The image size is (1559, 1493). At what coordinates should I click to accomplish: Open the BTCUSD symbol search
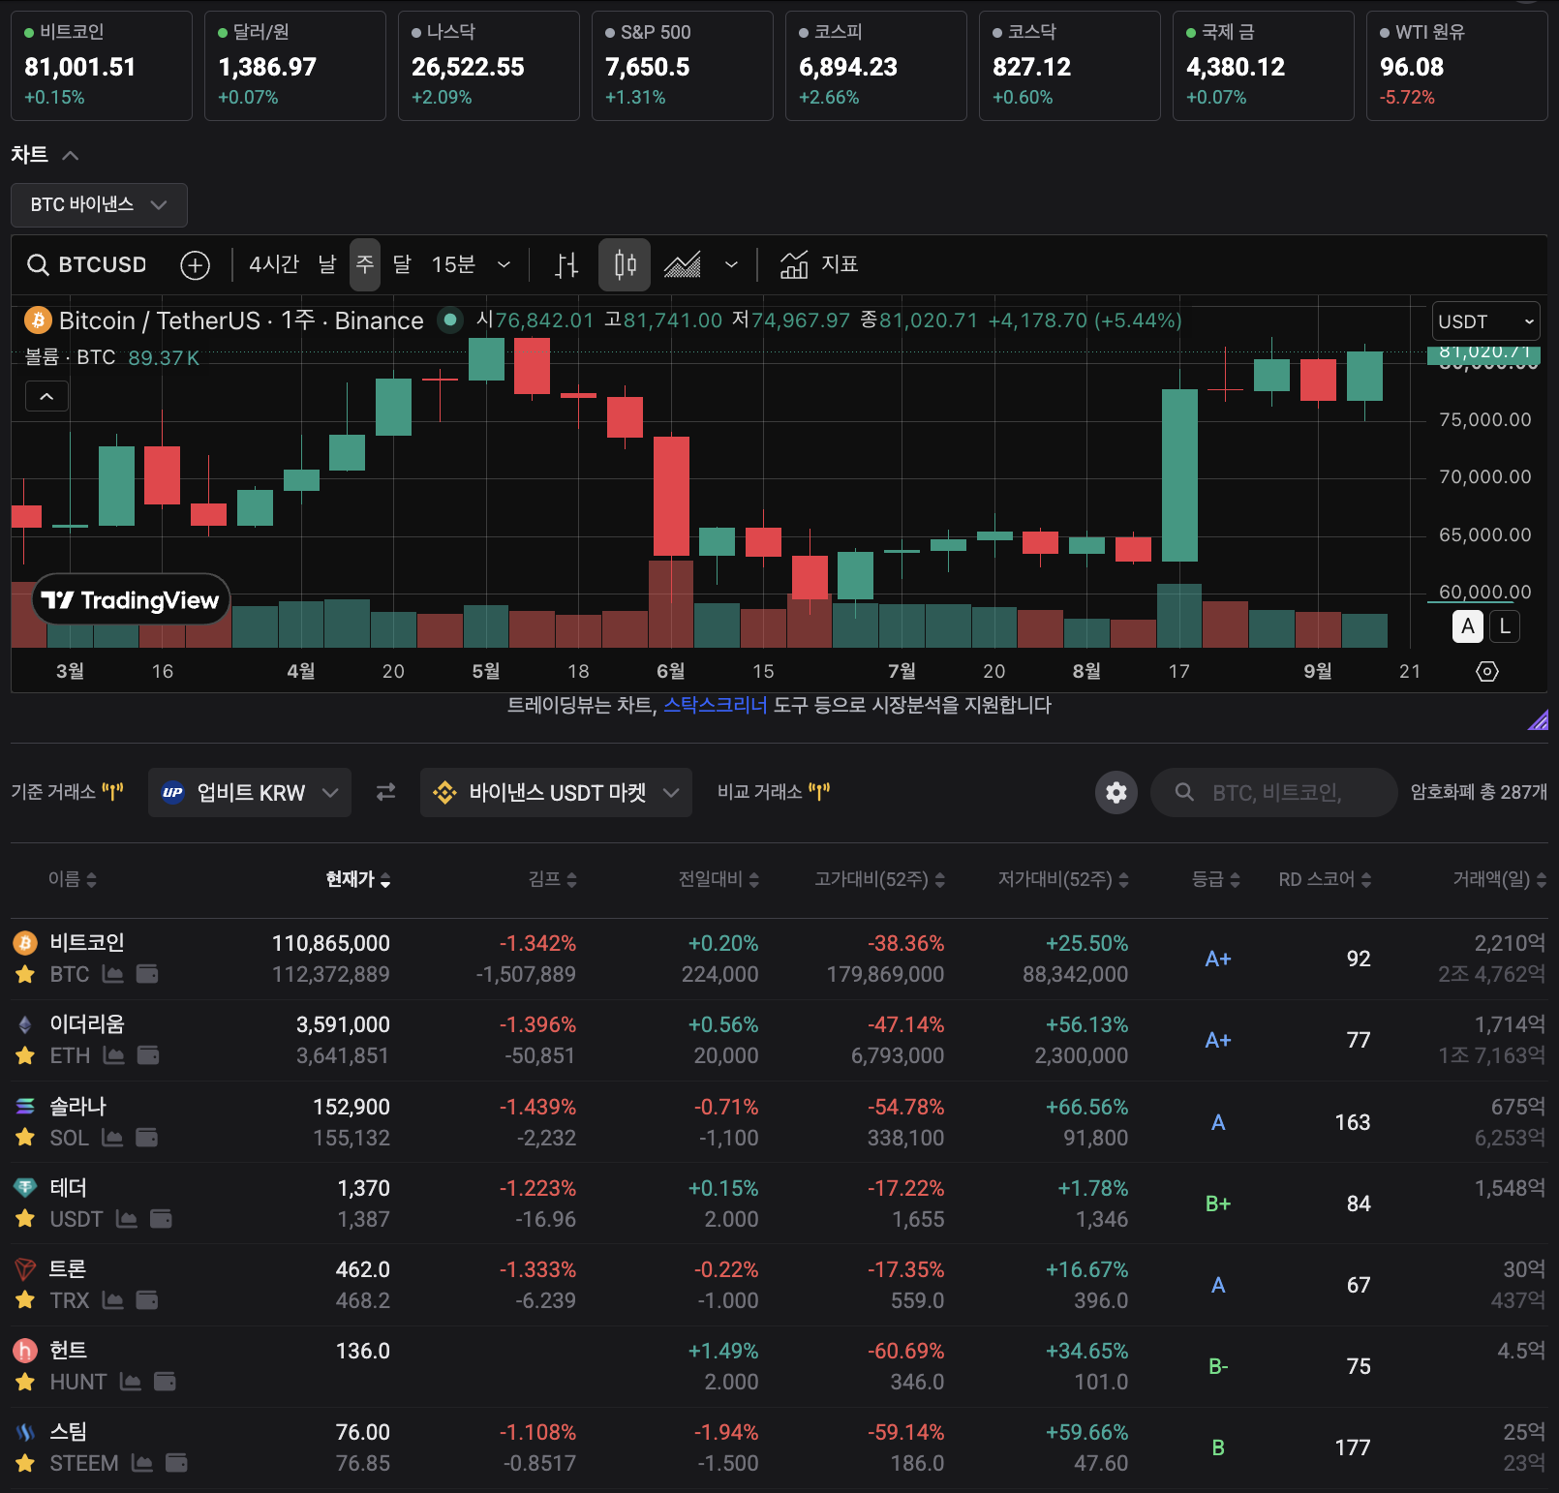87,264
